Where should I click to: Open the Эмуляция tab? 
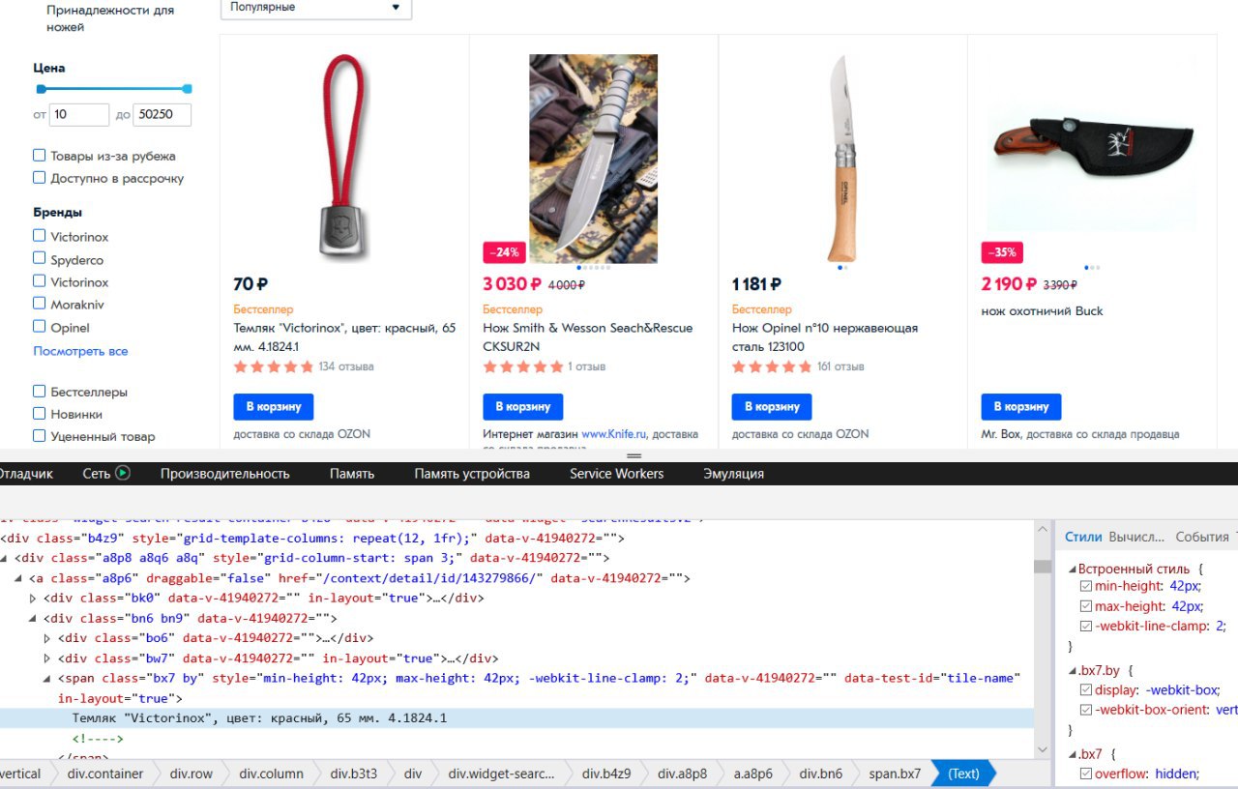pos(734,474)
